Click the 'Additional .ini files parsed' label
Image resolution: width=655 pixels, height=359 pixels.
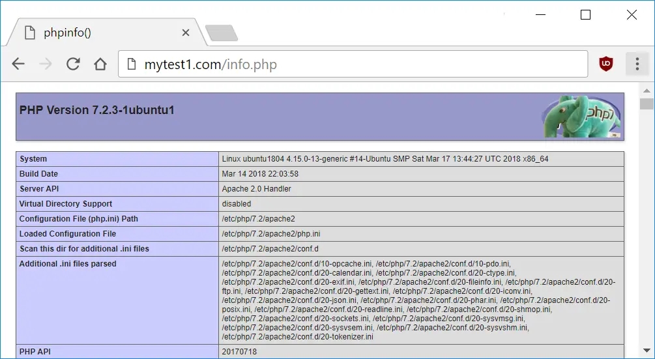[x=68, y=265]
